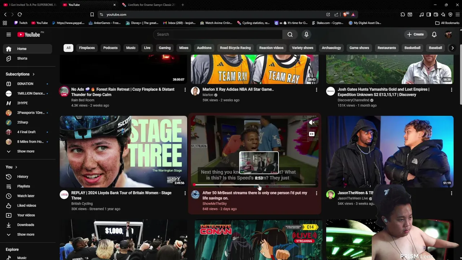The height and width of the screenshot is (260, 462).
Task: Start voice search with the microphone icon
Action: coord(306,34)
